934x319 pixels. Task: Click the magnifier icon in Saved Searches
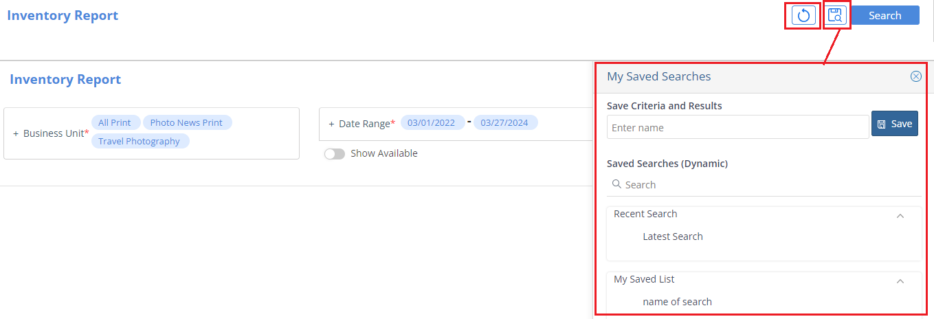[616, 184]
